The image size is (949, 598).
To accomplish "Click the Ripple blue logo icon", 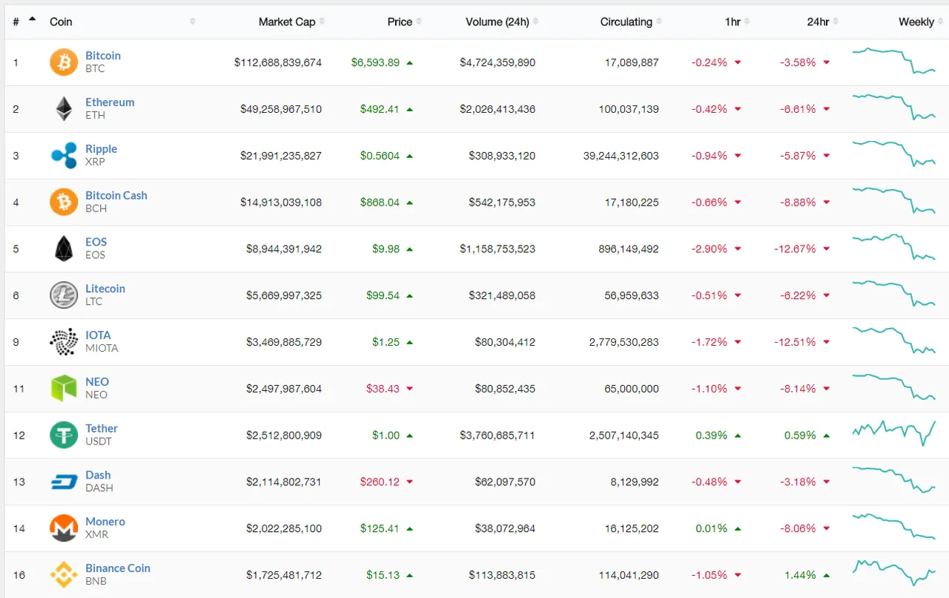I will pyautogui.click(x=64, y=156).
